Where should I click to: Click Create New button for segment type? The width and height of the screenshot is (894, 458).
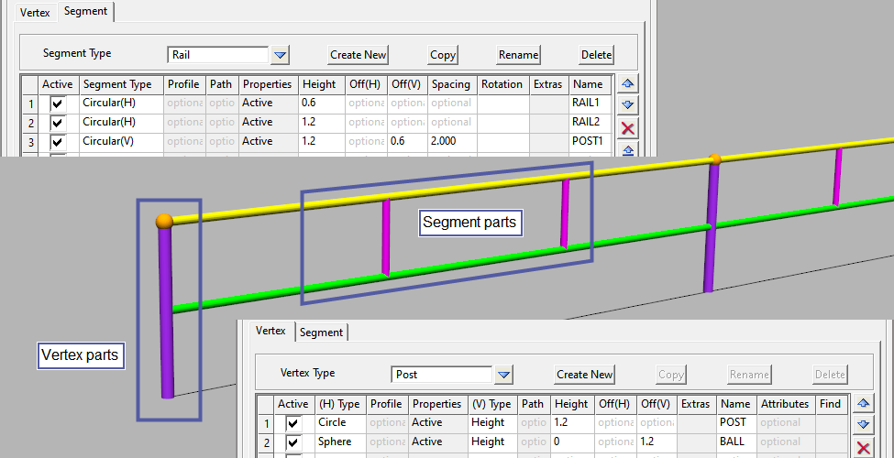359,55
